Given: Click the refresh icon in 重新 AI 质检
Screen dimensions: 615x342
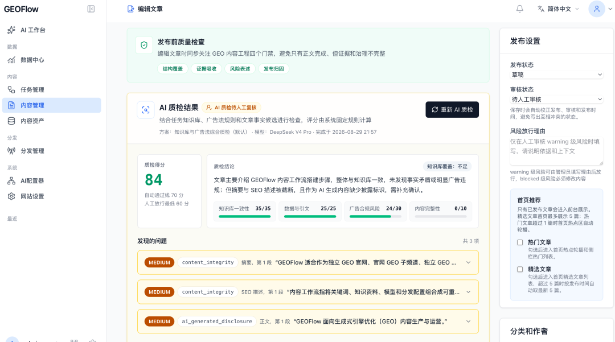Looking at the screenshot, I should point(435,110).
